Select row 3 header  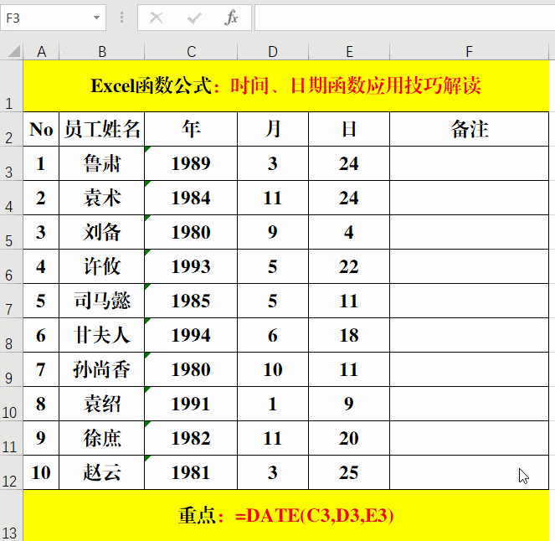click(11, 163)
